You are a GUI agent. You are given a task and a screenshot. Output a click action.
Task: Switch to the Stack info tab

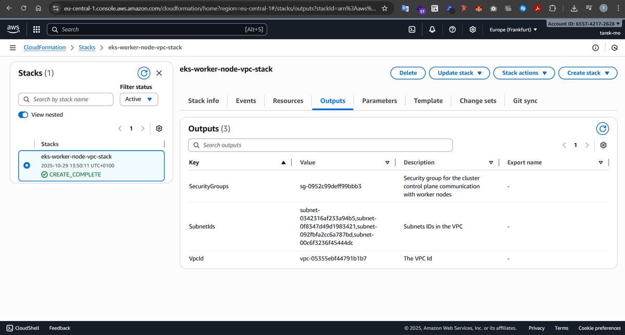click(204, 101)
